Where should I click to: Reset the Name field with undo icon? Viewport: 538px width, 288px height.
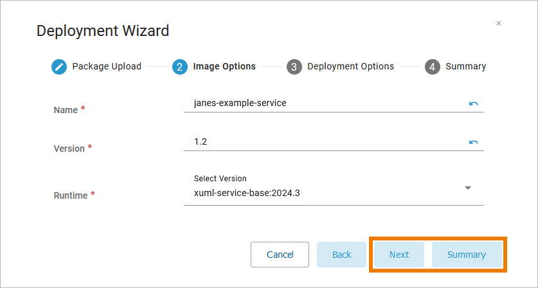[474, 103]
